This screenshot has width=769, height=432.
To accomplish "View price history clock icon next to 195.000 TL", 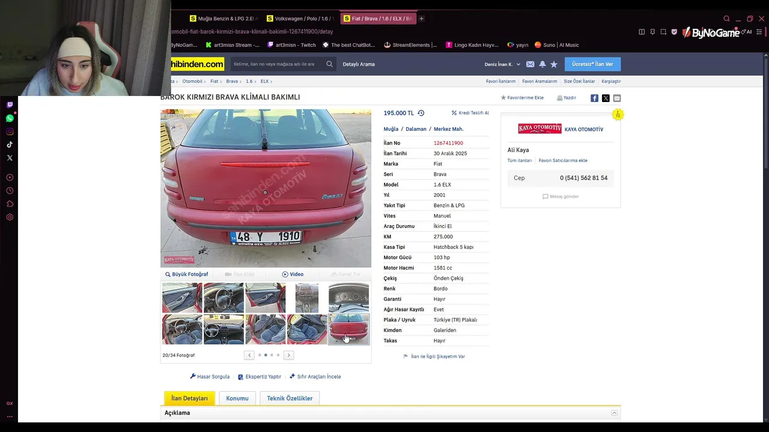I will coord(421,113).
